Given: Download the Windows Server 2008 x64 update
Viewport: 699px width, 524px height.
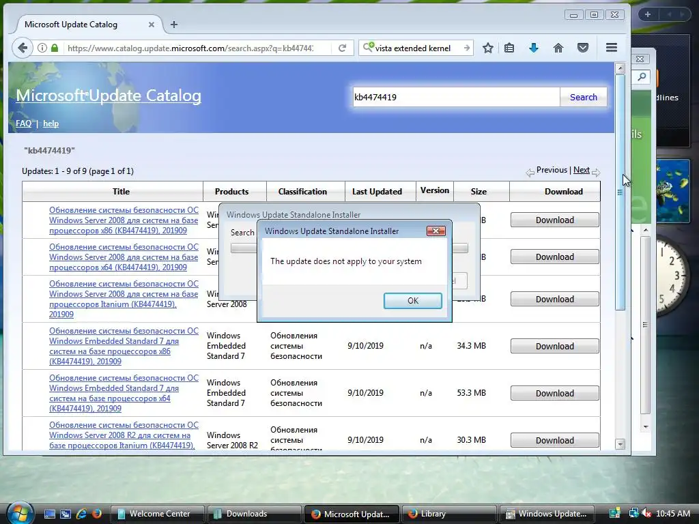Looking at the screenshot, I should point(554,257).
